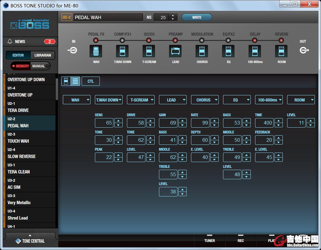Image resolution: width=321 pixels, height=250 pixels.
Task: Select the WAH pedal icon in signal chain
Action: [x=96, y=51]
